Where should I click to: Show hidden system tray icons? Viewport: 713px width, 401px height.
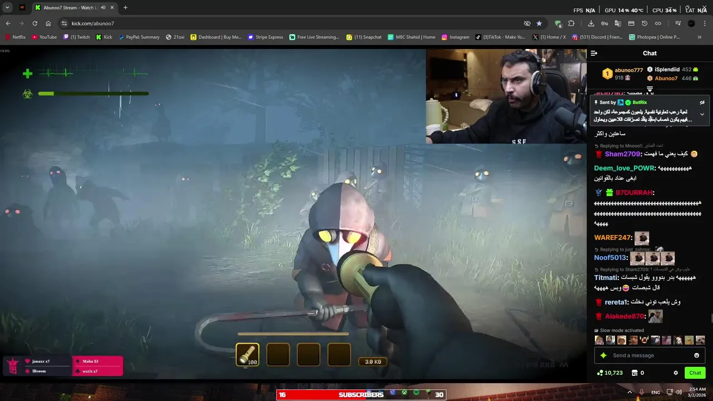click(x=630, y=392)
